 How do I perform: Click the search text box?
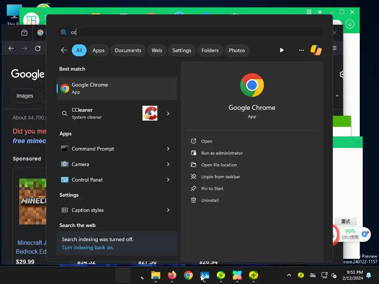[189, 32]
